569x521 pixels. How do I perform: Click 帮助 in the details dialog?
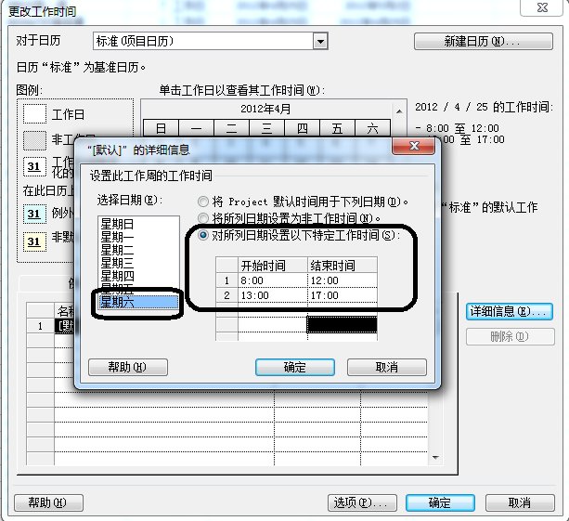pyautogui.click(x=128, y=368)
